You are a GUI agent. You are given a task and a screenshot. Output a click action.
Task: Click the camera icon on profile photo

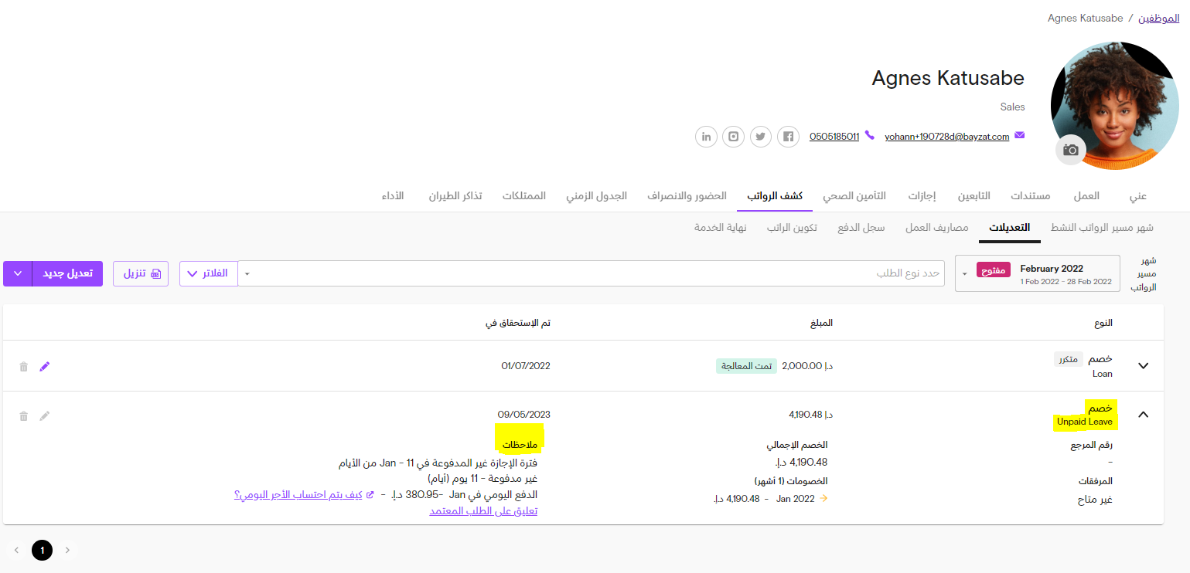[x=1071, y=150]
